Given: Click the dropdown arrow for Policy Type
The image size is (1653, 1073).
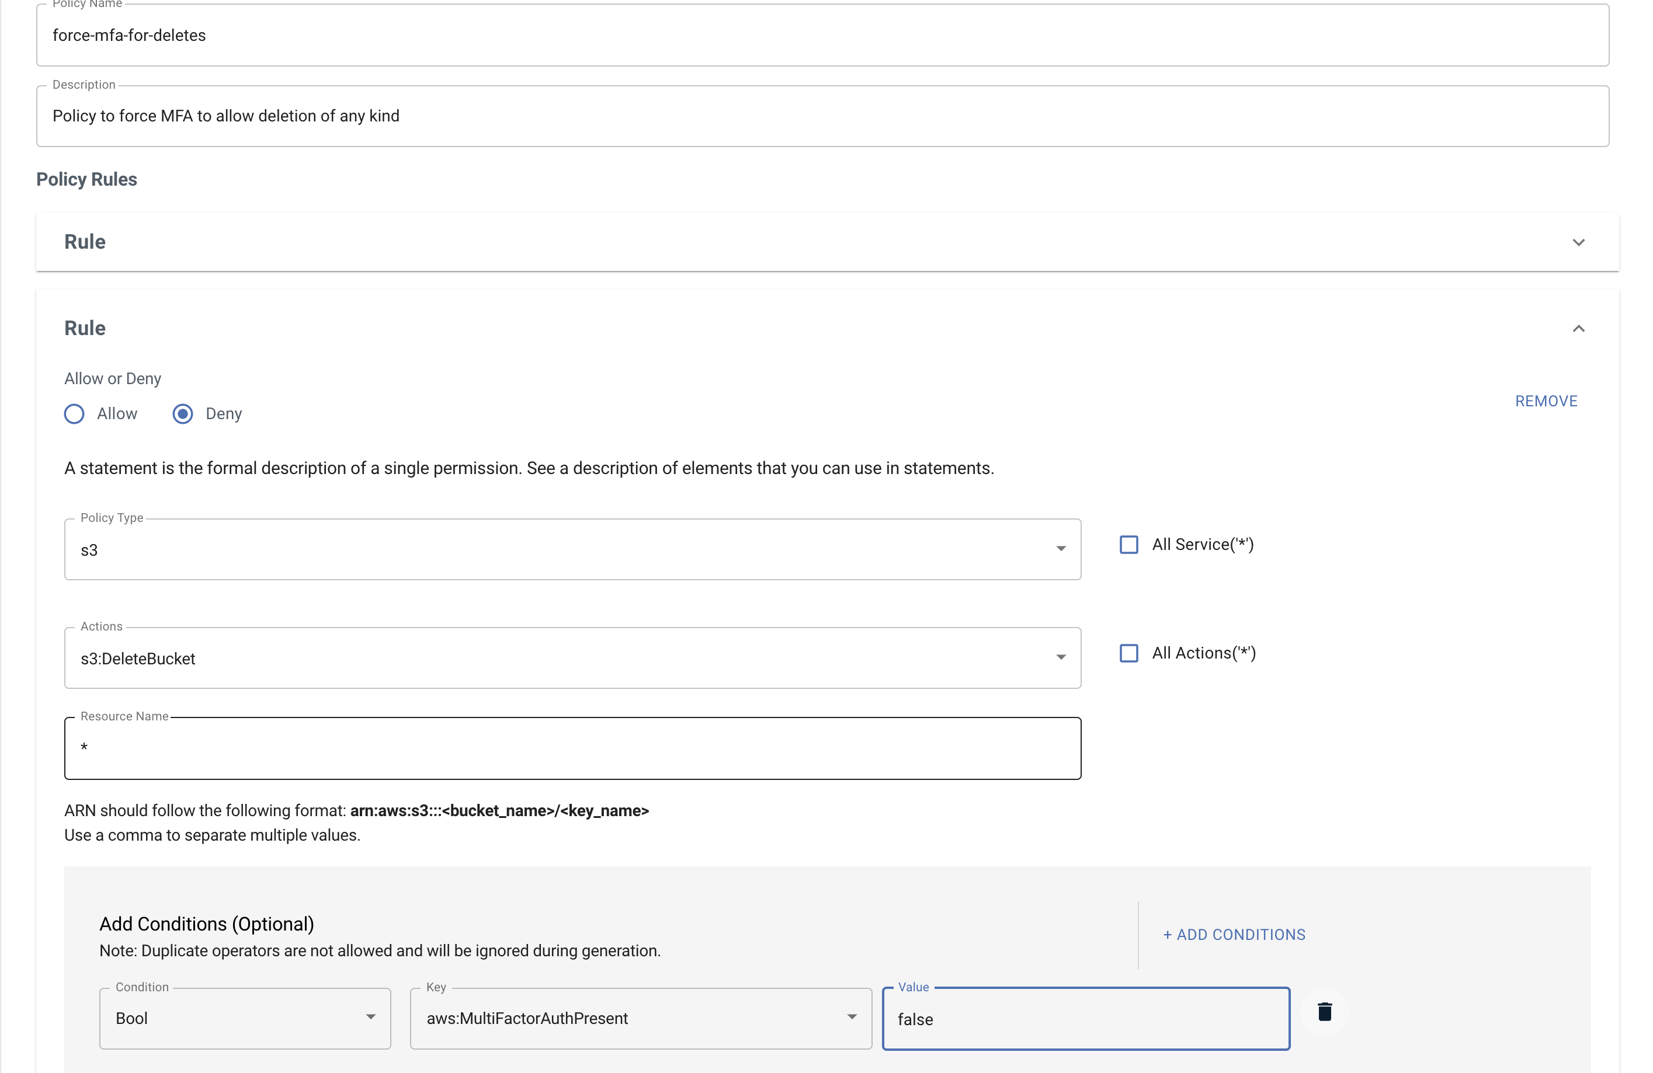Looking at the screenshot, I should click(x=1060, y=548).
